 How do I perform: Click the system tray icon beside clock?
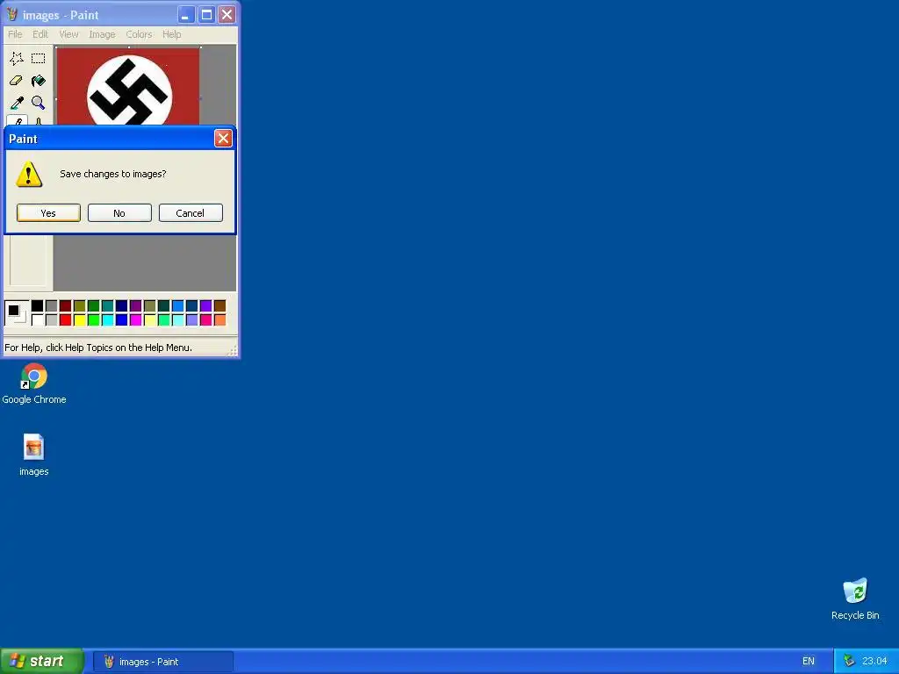tap(849, 661)
